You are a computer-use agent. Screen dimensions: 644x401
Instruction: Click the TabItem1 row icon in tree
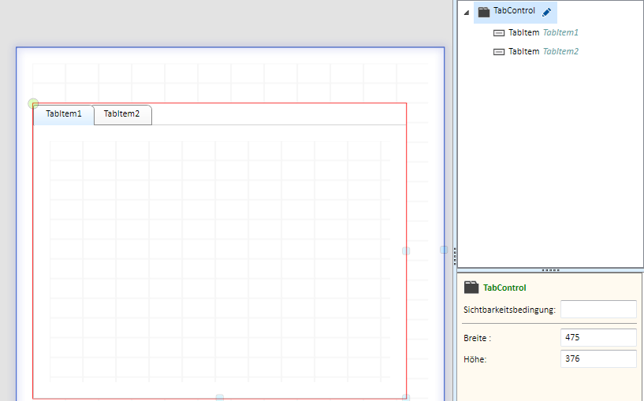(x=499, y=33)
